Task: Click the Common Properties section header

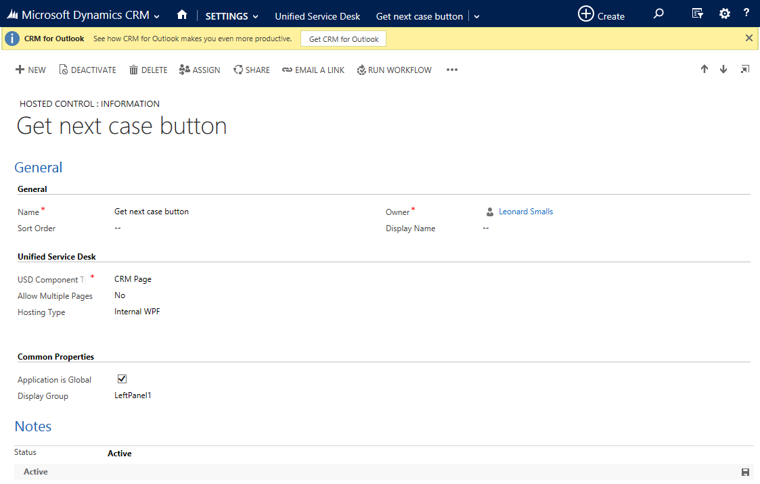Action: [x=55, y=357]
